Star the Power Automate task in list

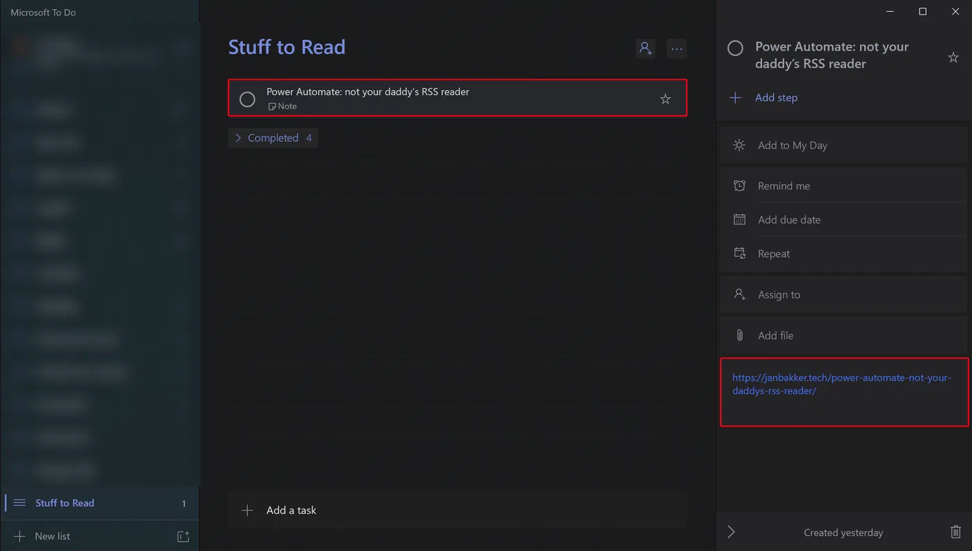(665, 99)
